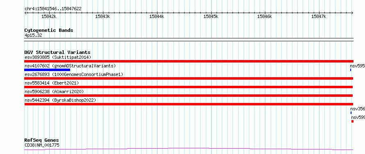Screen dimensions: 365x154
Task: Click the nsv5906238 (Almarri2020) label
Action: [x=54, y=92]
